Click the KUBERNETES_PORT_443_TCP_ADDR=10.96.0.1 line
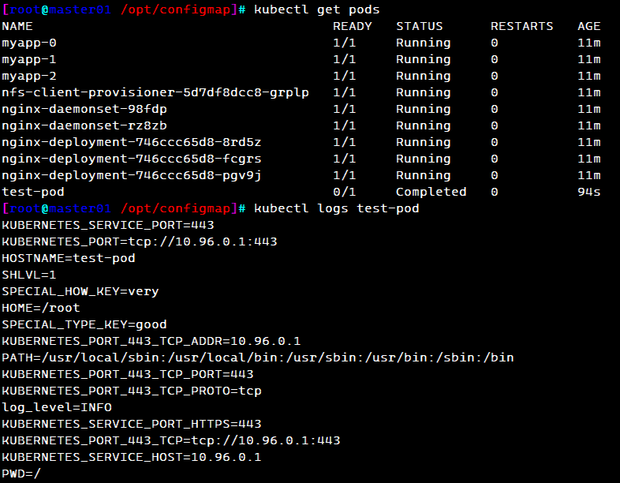The image size is (620, 483). coord(151,341)
